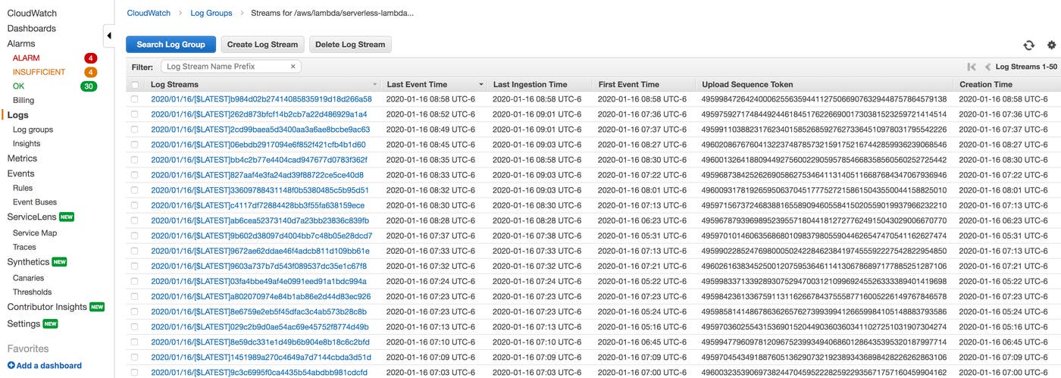Check the box for stream 2cd99baea5d3400aa3a6ae8bcbe9ac63

[135, 130]
